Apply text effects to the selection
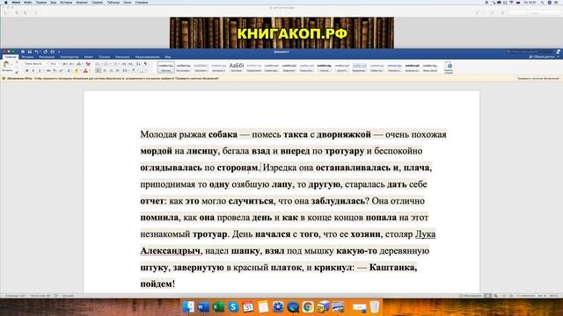The height and width of the screenshot is (316, 563). [x=69, y=70]
